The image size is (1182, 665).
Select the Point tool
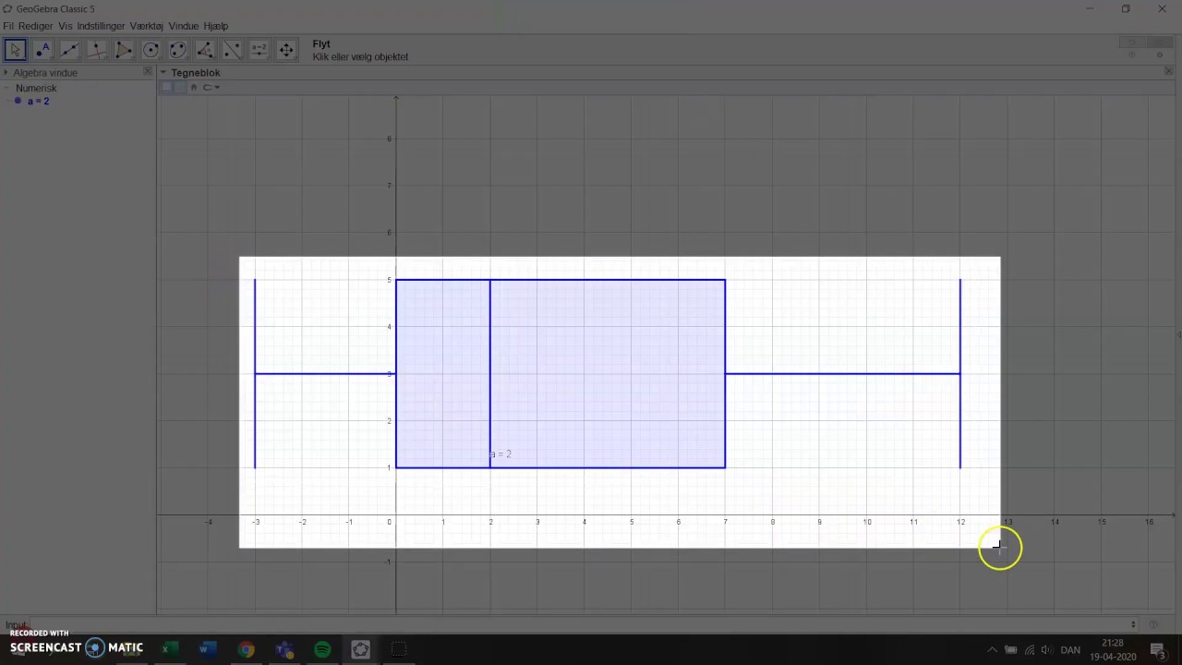42,50
